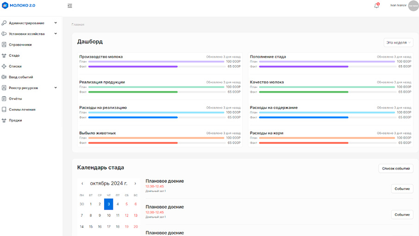This screenshot has width=419, height=236.
Task: Open Справочники menu item
Action: (20, 44)
